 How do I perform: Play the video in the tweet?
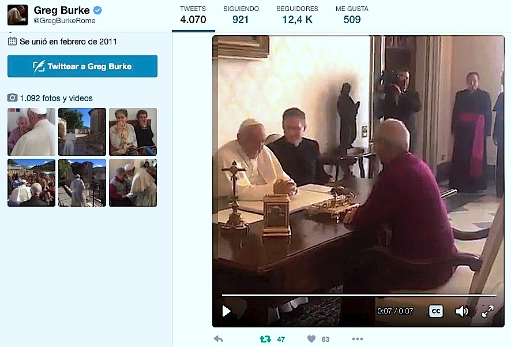[227, 311]
